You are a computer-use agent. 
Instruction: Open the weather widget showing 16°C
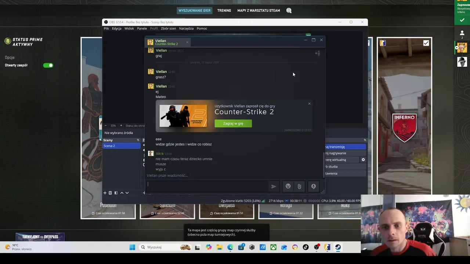(x=18, y=247)
